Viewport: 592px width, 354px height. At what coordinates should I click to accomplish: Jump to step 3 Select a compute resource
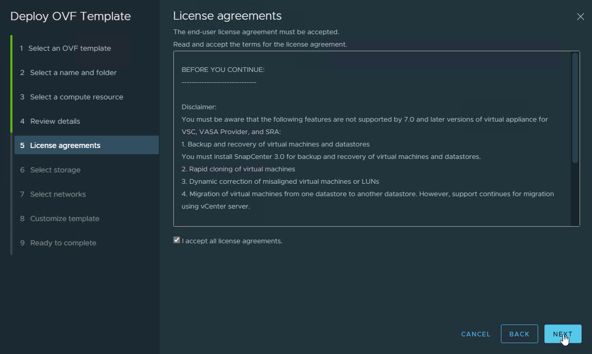pyautogui.click(x=77, y=97)
